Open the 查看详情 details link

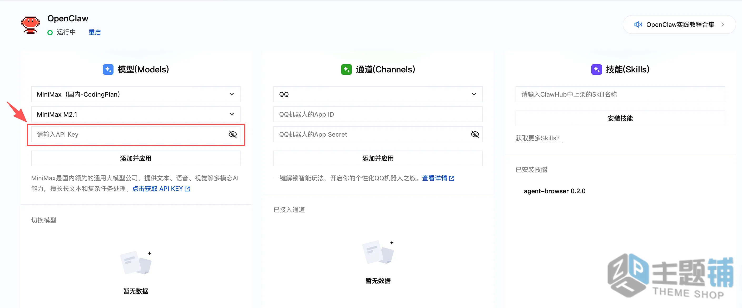coord(435,178)
